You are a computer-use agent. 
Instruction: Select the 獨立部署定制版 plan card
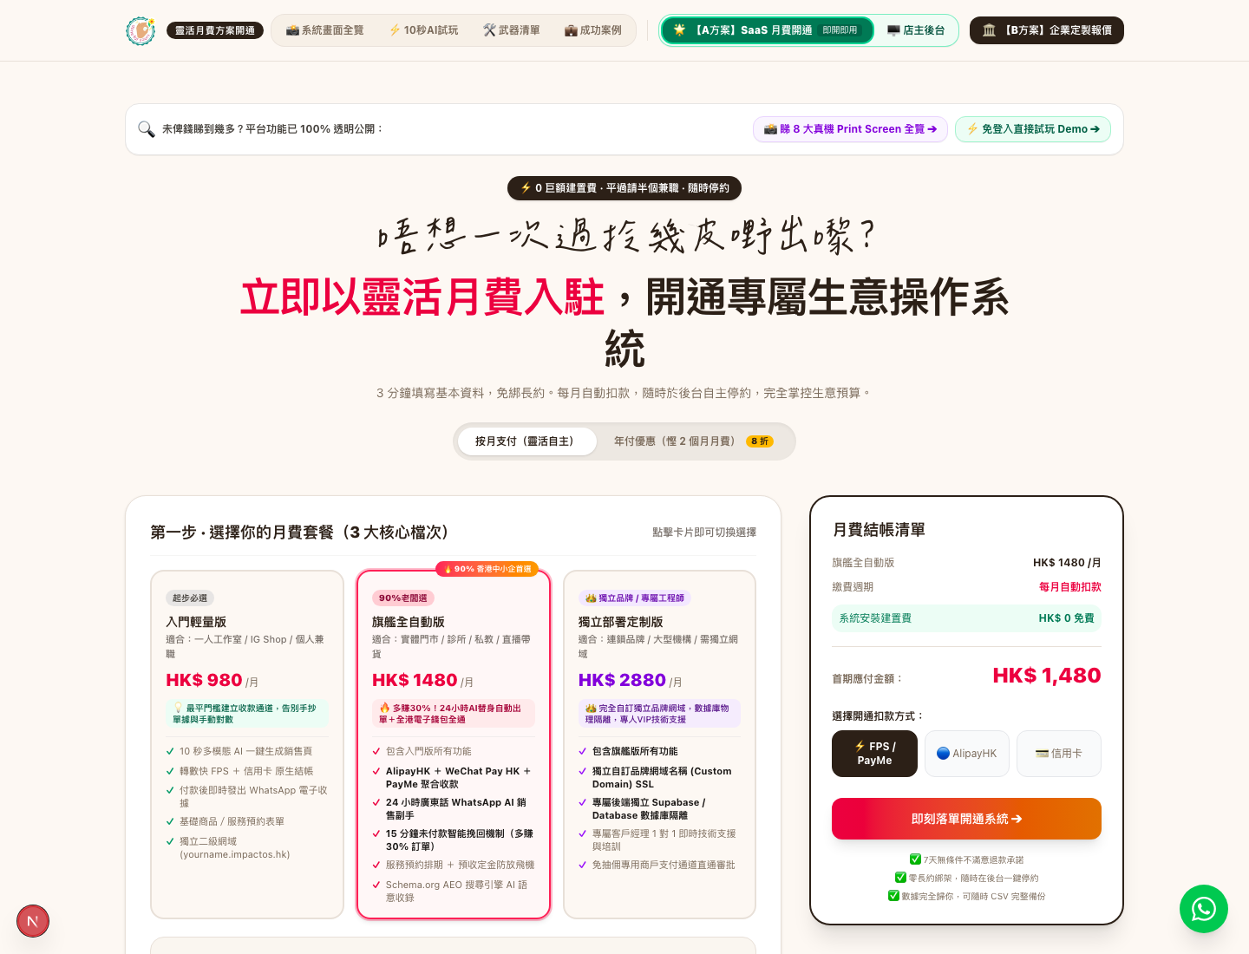click(659, 744)
